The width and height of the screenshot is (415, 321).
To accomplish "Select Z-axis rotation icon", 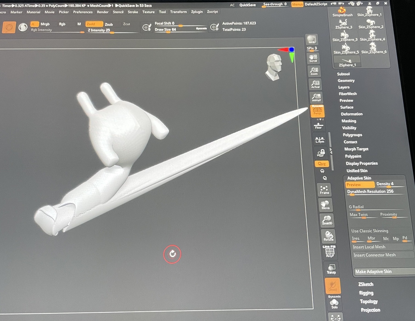I will (325, 178).
